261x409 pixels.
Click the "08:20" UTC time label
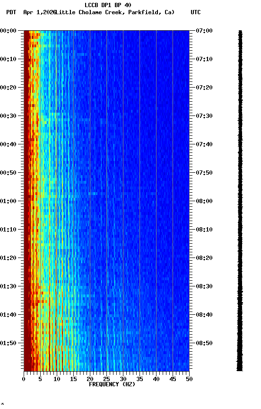tap(204, 258)
